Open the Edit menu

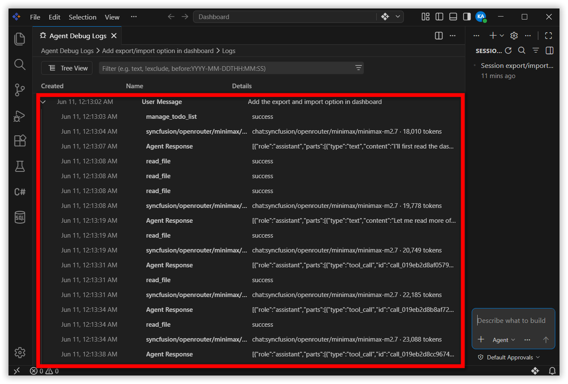pyautogui.click(x=54, y=17)
